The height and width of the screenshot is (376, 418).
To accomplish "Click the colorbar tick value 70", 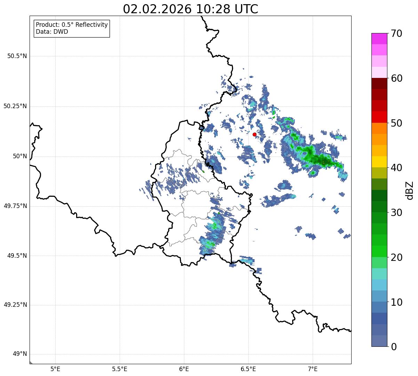I will tap(397, 33).
